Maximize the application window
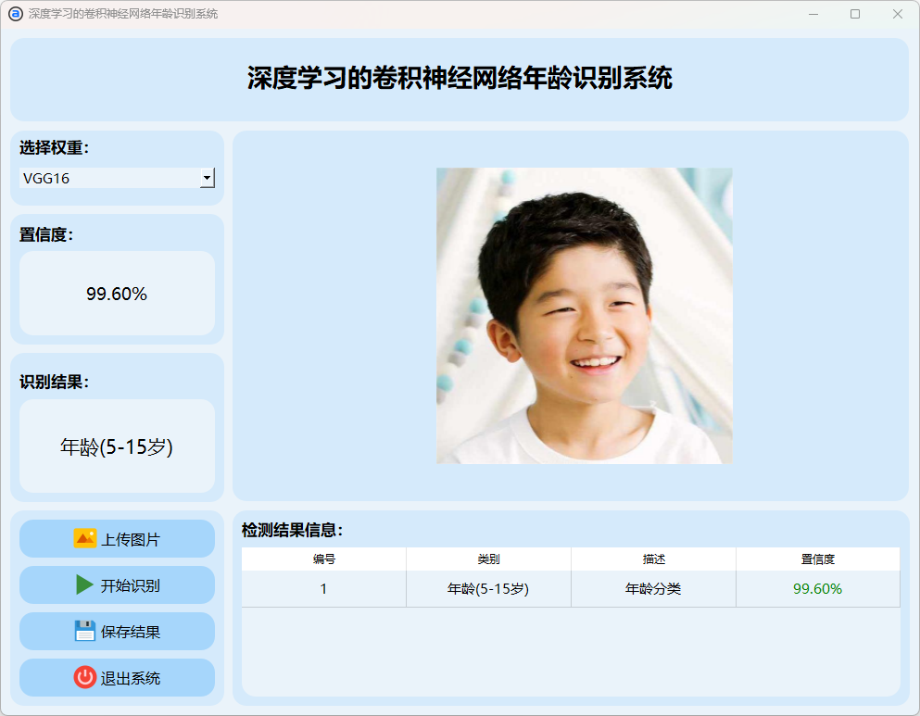This screenshot has width=920, height=716. pos(854,14)
